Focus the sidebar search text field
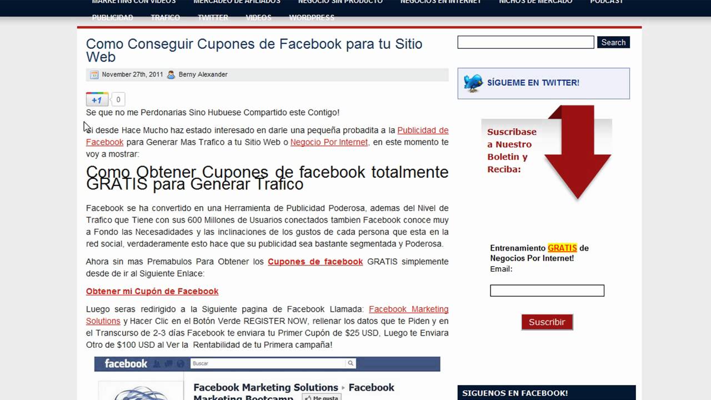 [525, 42]
